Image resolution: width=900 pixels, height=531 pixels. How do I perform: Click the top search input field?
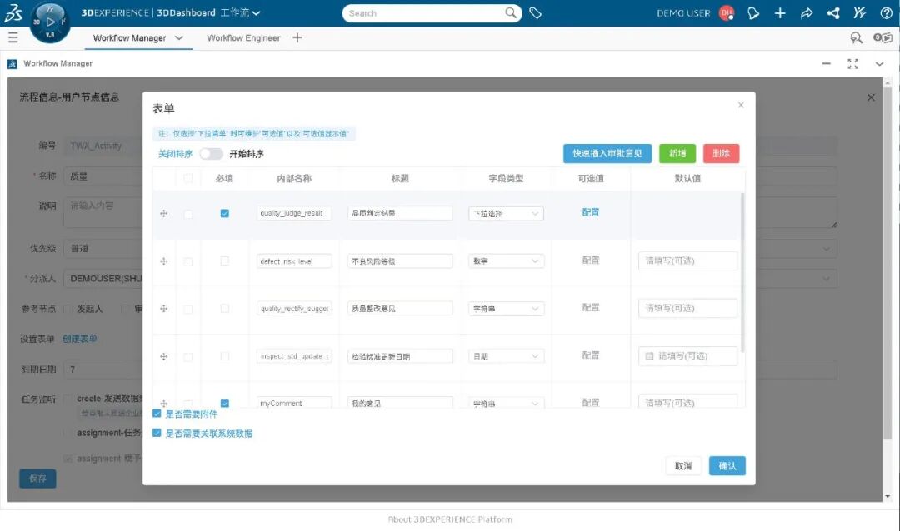[423, 13]
